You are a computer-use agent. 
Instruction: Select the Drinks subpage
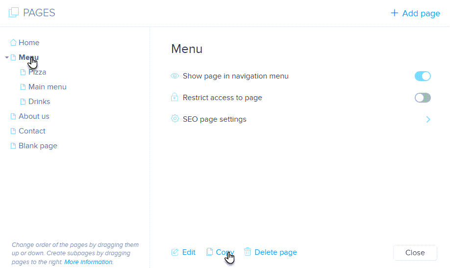[x=39, y=102]
